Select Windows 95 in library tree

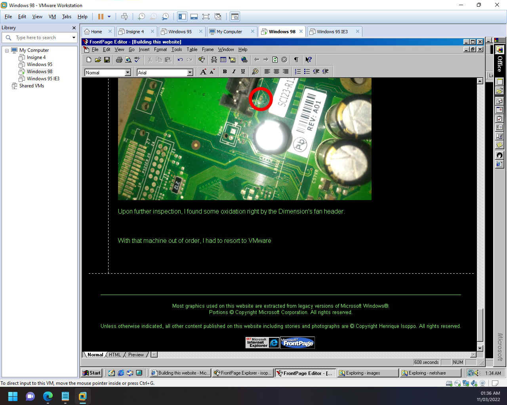pyautogui.click(x=39, y=64)
